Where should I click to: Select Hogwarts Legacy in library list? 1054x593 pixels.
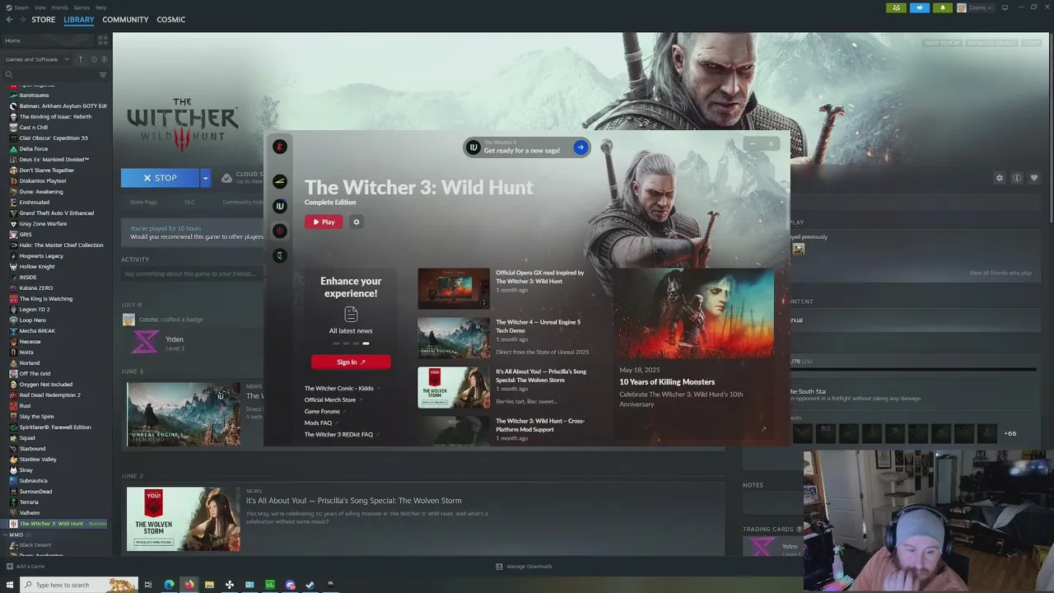(x=41, y=256)
